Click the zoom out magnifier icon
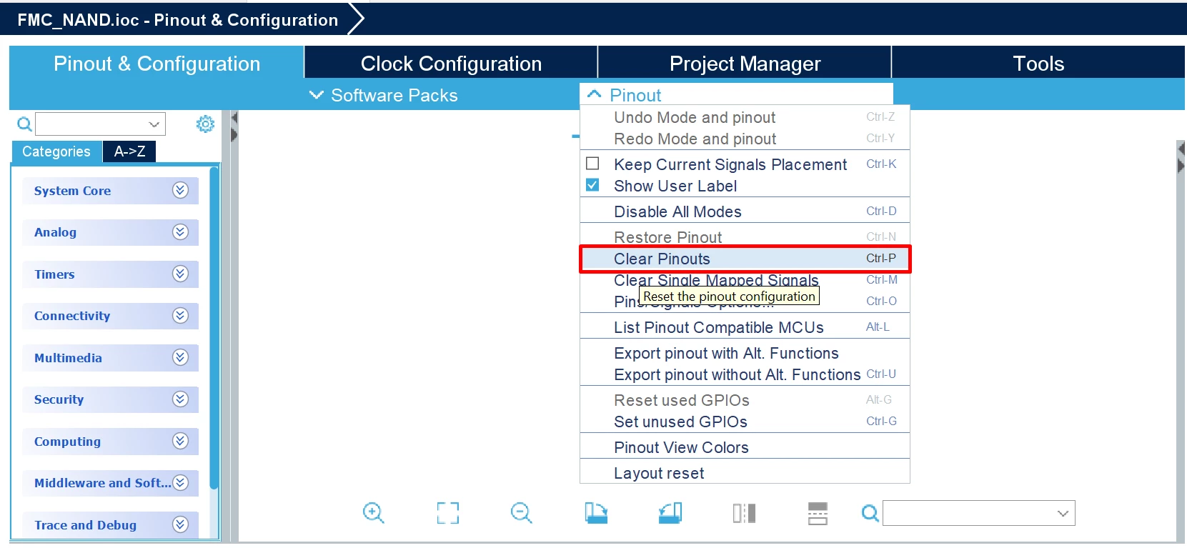The width and height of the screenshot is (1187, 548). (521, 513)
